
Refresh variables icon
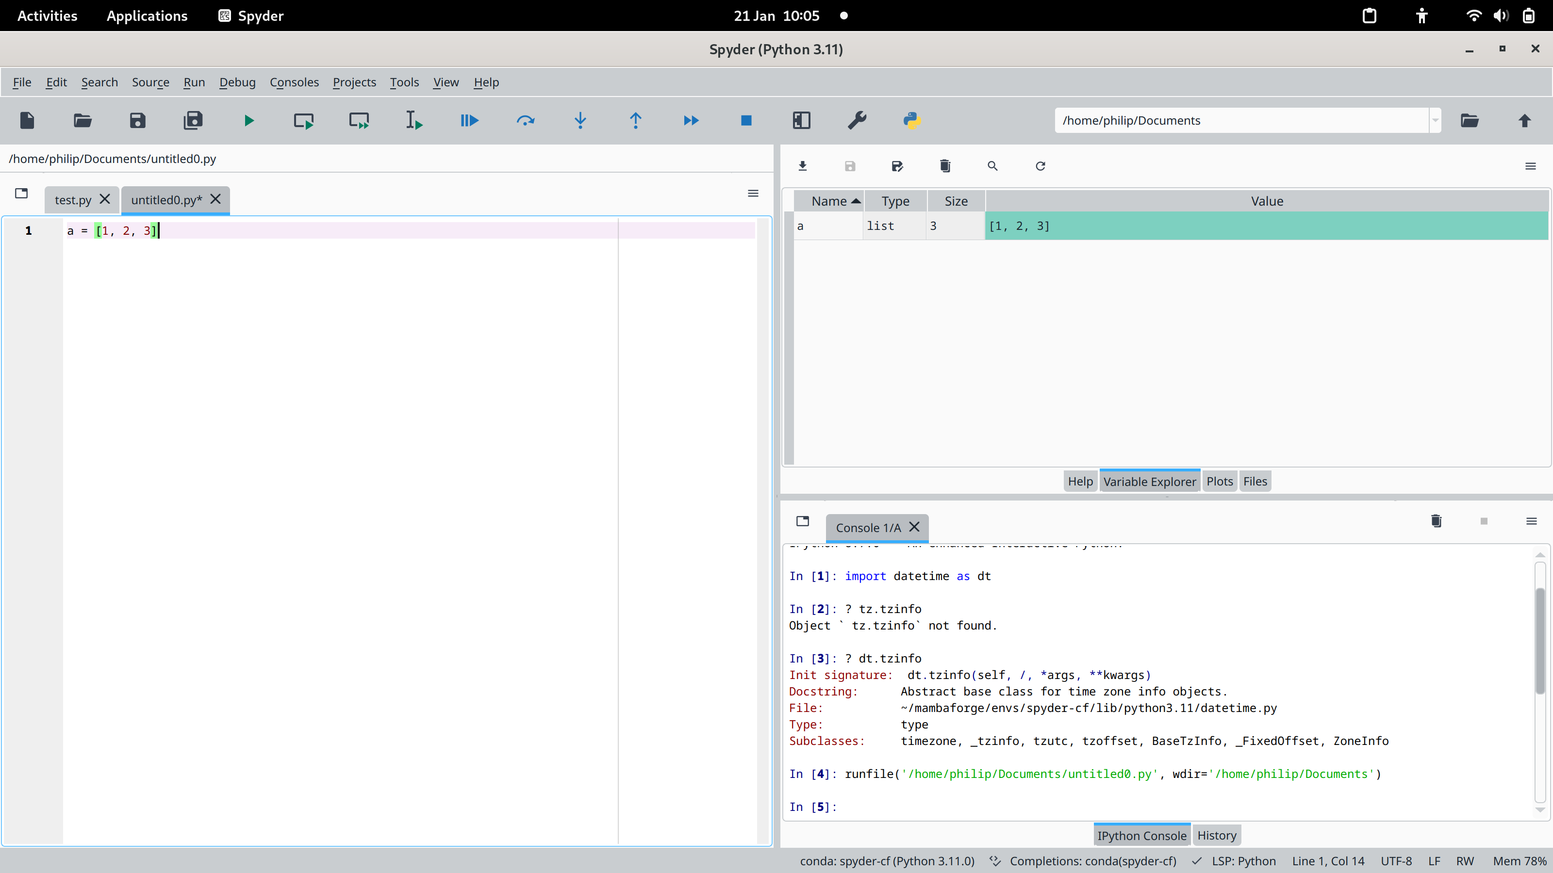click(x=1041, y=166)
